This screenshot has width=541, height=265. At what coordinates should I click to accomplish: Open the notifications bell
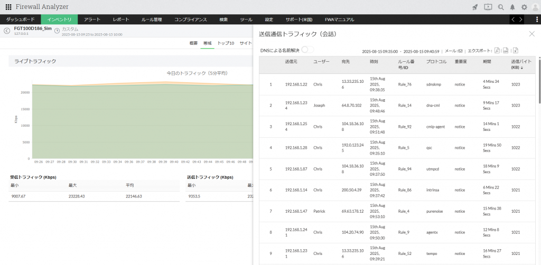coord(512,7)
